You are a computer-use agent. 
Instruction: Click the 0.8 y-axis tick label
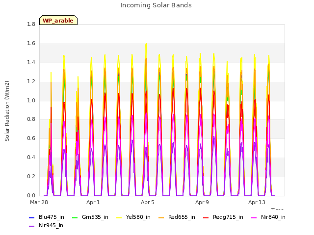pyautogui.click(x=31, y=119)
